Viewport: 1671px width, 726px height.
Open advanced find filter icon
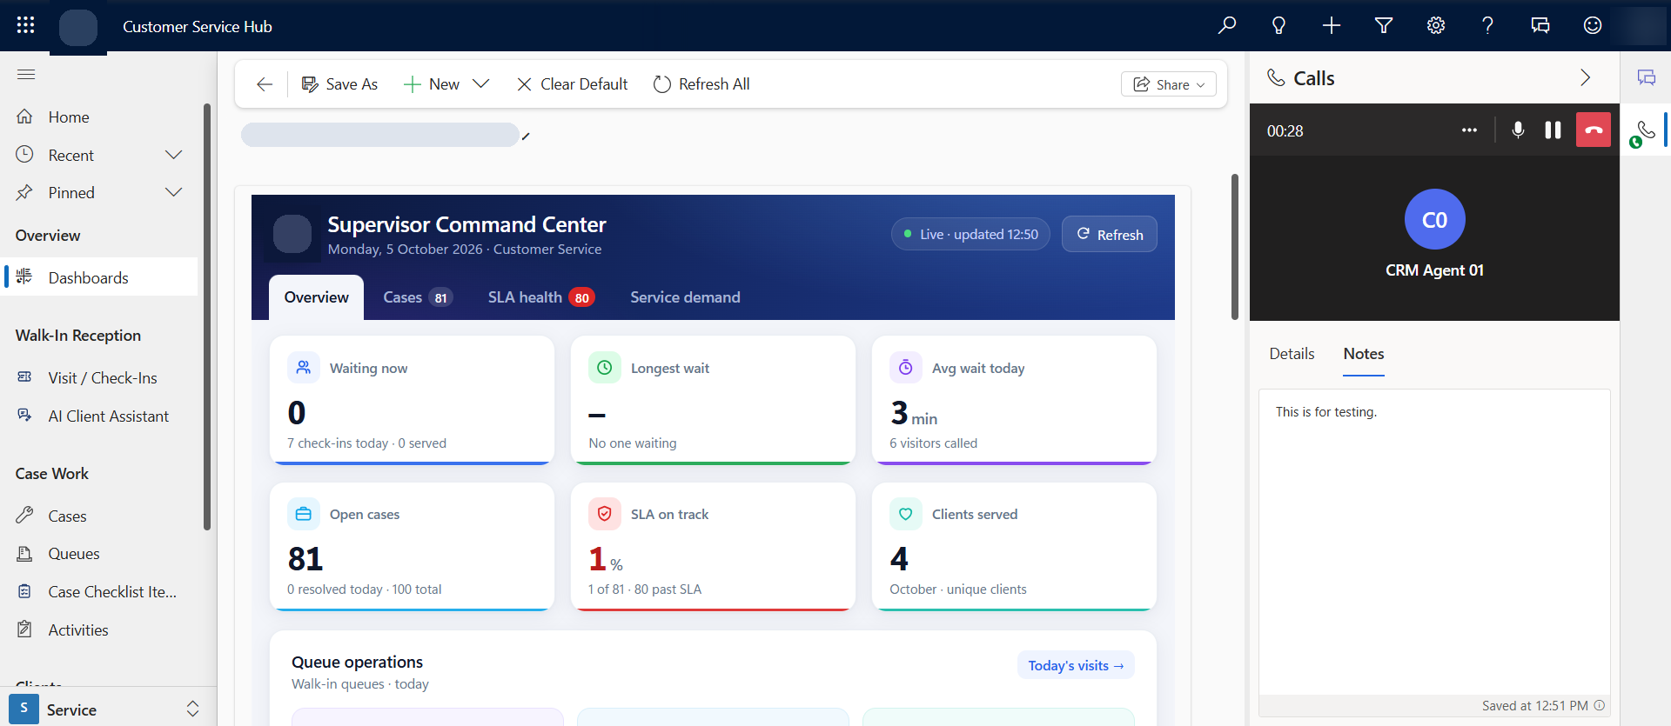[x=1384, y=25]
